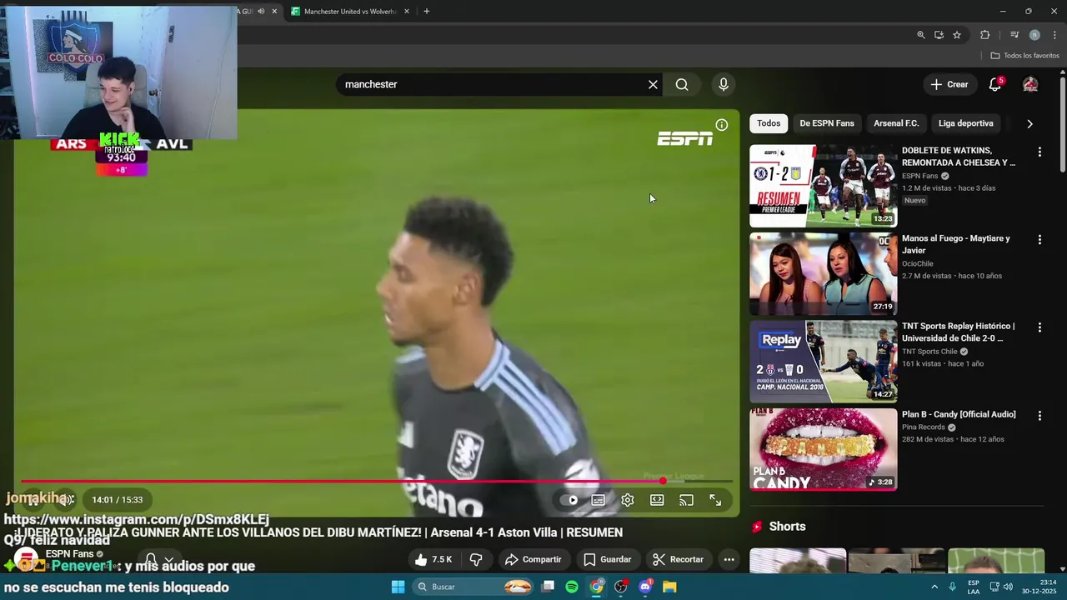Cast video to a TV device

(x=686, y=500)
